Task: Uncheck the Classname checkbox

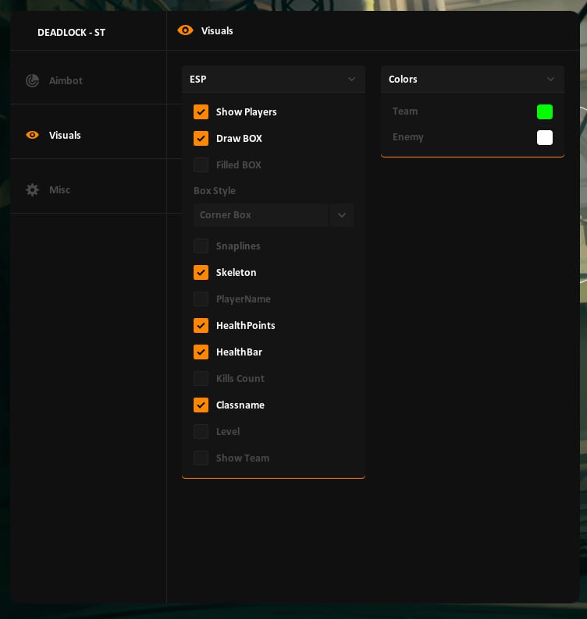Action: (x=201, y=405)
